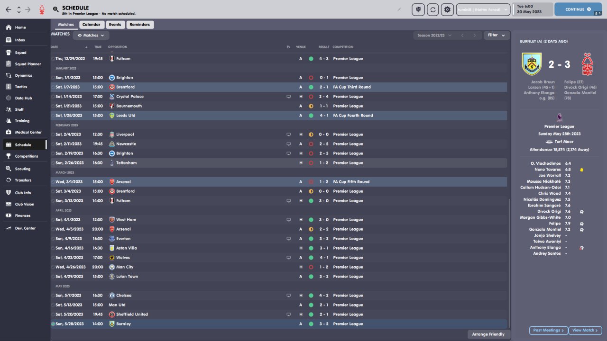Open the Medical Center icon
The image size is (607, 341).
pos(9,132)
